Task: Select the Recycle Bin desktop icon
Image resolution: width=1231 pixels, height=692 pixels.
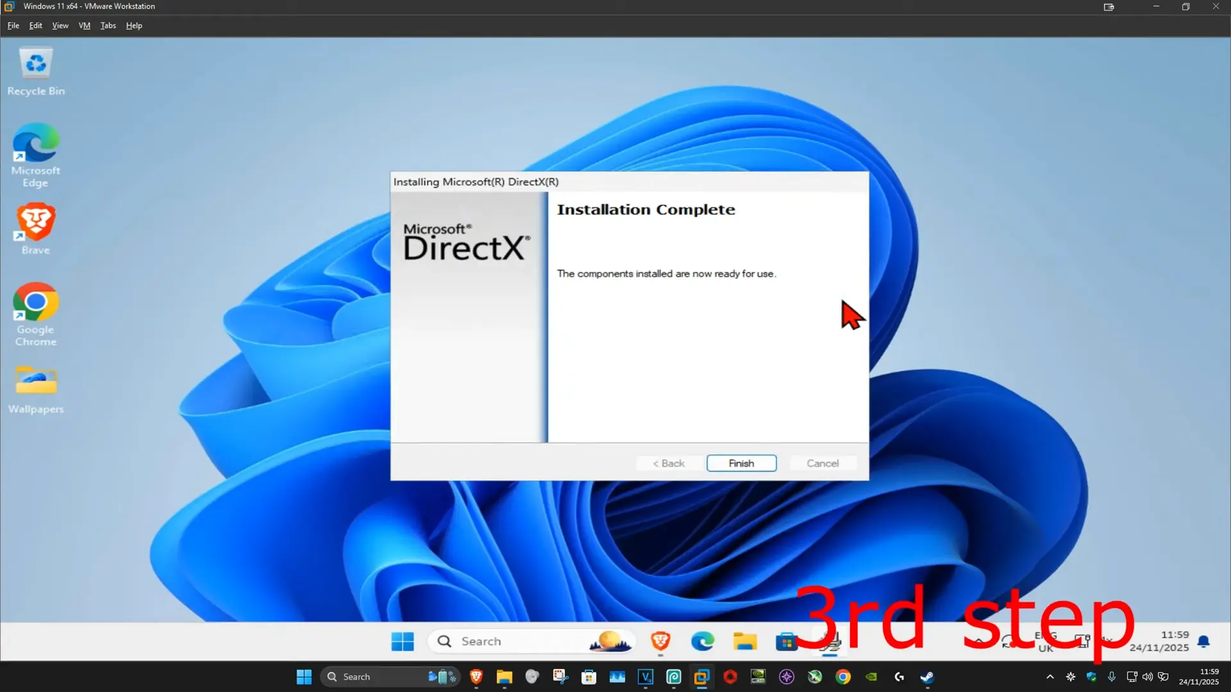Action: coord(36,72)
